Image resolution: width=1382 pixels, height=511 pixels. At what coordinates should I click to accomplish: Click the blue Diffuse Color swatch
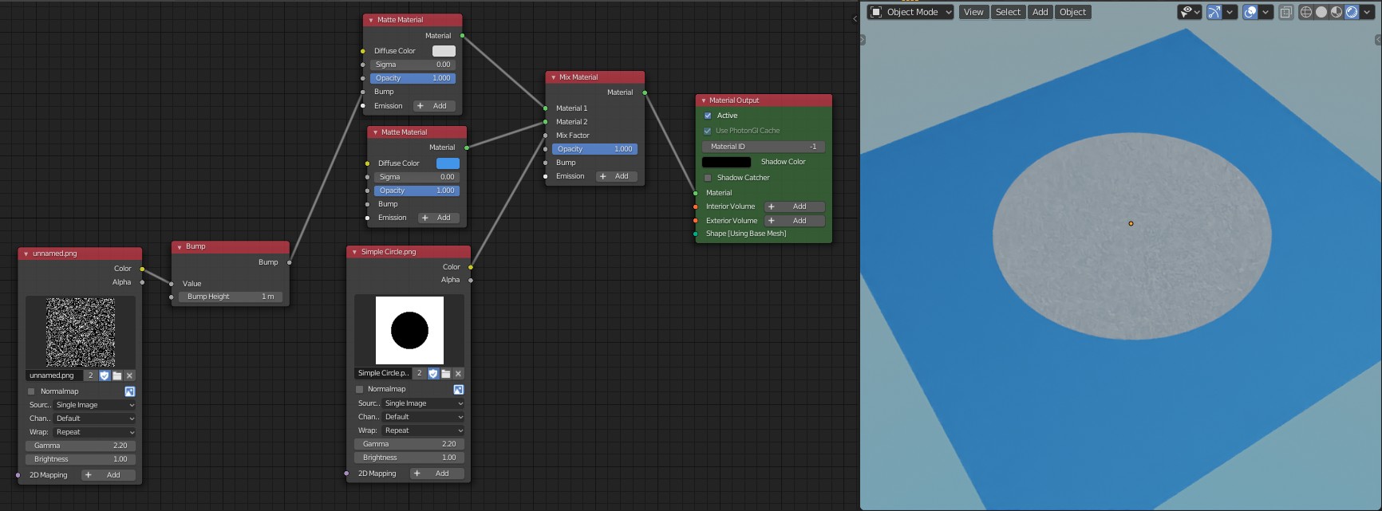tap(448, 163)
